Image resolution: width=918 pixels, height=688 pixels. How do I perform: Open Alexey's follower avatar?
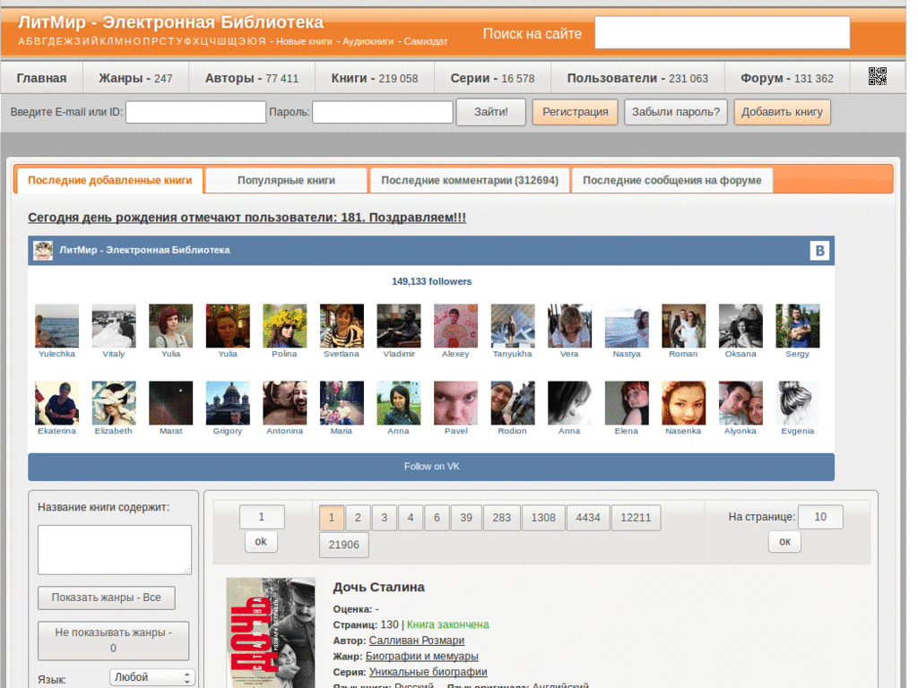click(x=455, y=326)
